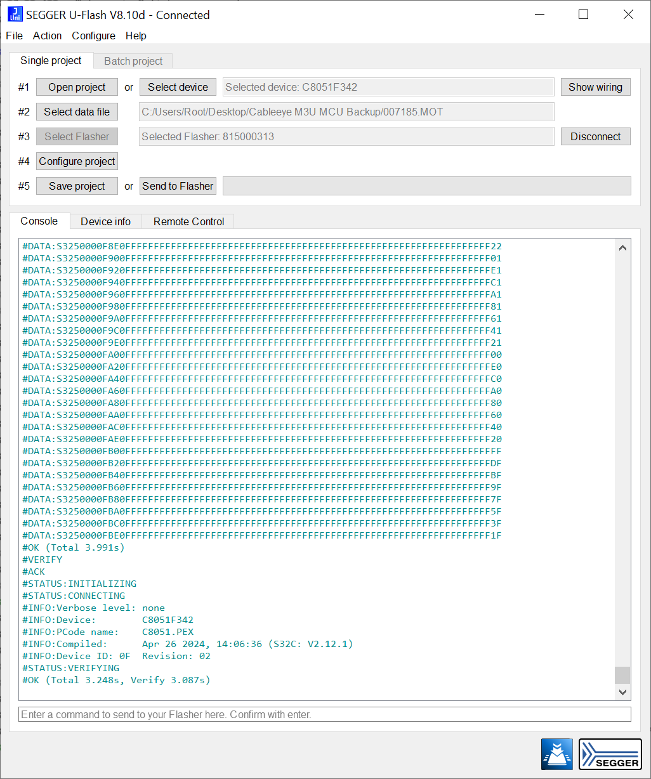Image resolution: width=651 pixels, height=779 pixels.
Task: Click the data file path field
Action: [x=346, y=112]
